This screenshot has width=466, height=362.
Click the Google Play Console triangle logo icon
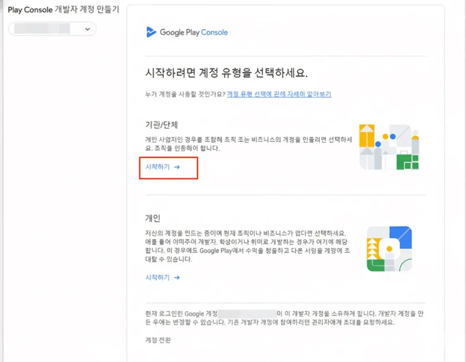(151, 32)
